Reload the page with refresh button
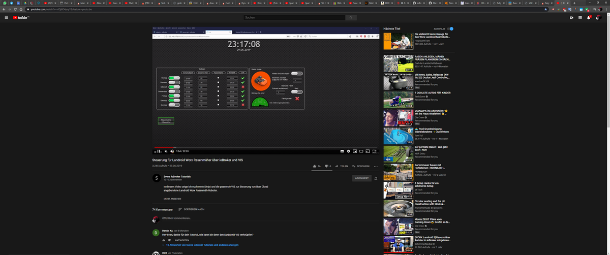 (15, 9)
